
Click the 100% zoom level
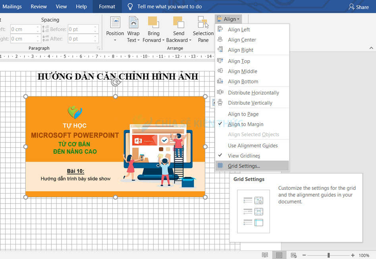(364, 255)
